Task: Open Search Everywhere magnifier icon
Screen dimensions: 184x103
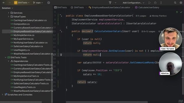Action: click(x=175, y=3)
